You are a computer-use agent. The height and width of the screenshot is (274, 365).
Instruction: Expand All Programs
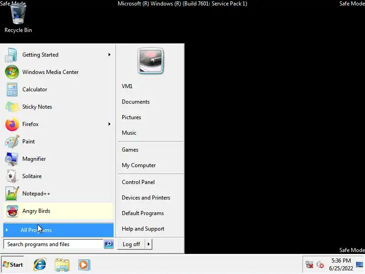58,230
